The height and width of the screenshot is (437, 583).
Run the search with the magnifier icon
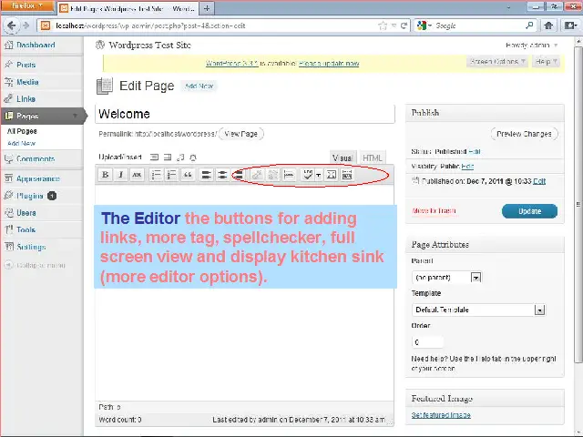529,25
